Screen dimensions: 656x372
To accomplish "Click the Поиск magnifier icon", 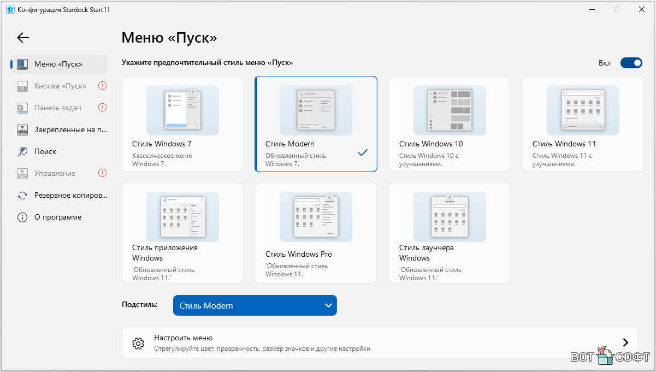I will [x=22, y=151].
